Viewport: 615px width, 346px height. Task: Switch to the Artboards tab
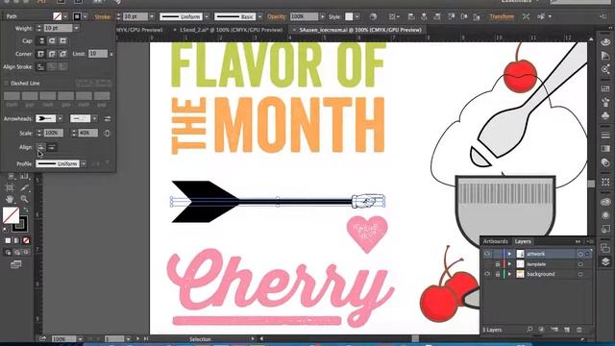tap(496, 241)
